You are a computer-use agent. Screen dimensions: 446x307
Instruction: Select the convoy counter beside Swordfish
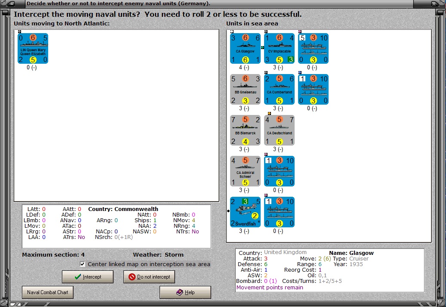tap(279, 212)
